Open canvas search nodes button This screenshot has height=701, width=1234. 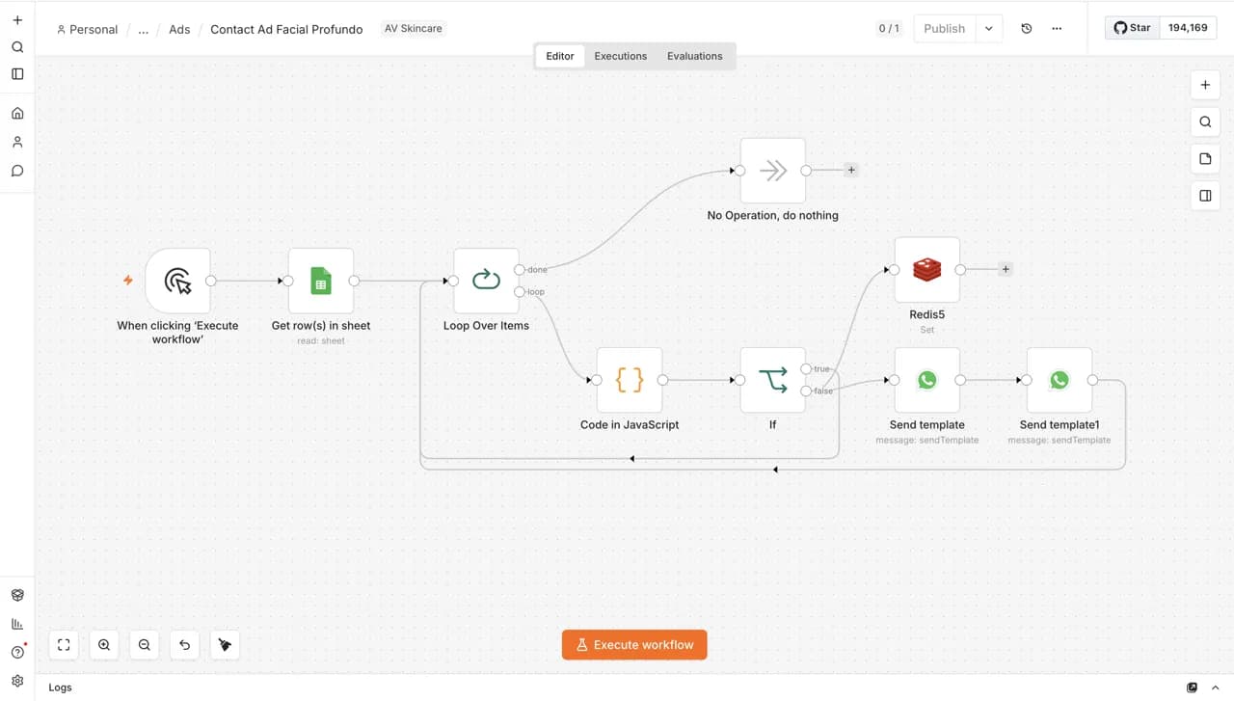tap(1205, 121)
